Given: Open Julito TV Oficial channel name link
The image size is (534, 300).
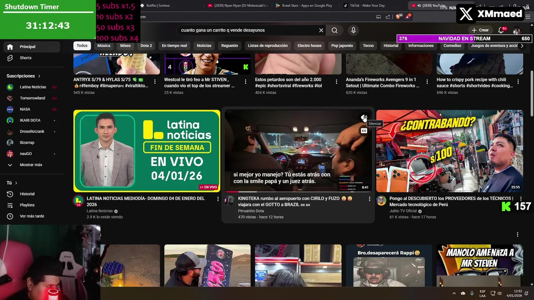Looking at the screenshot, I should click(x=403, y=211).
